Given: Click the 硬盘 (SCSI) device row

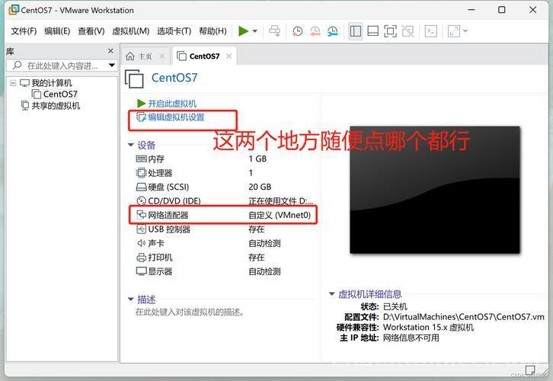Looking at the screenshot, I should point(224,187).
